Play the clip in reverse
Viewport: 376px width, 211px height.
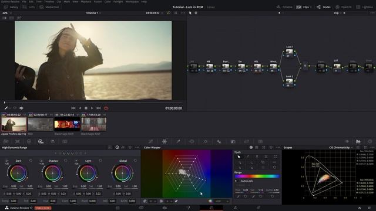point(80,108)
